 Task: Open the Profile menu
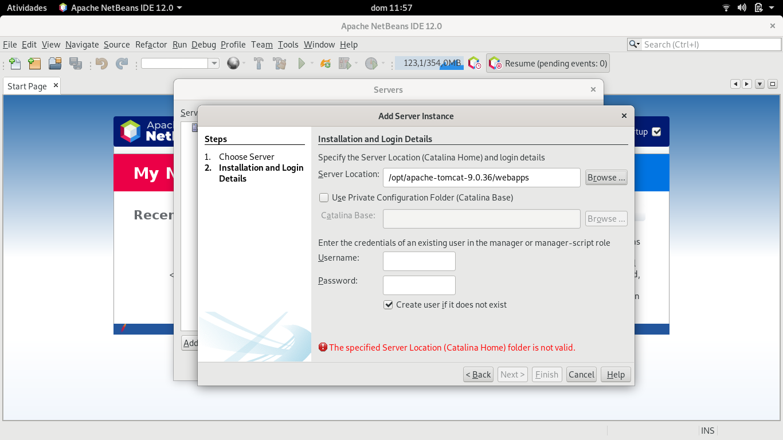pyautogui.click(x=233, y=45)
